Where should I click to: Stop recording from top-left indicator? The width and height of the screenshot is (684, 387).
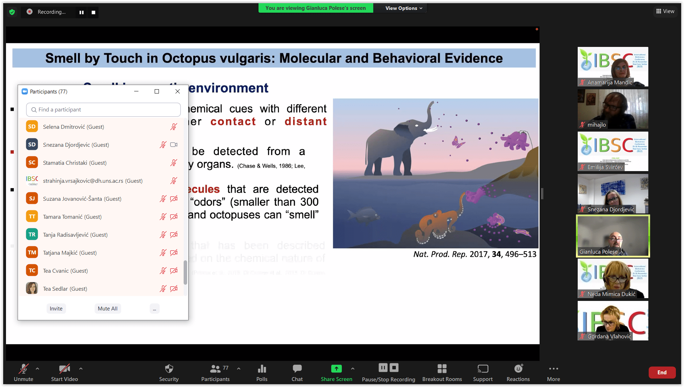click(x=93, y=12)
